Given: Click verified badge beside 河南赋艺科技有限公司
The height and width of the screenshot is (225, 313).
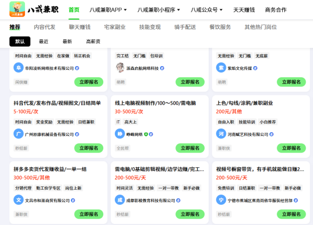Looking at the screenshot, I should click(271, 134).
